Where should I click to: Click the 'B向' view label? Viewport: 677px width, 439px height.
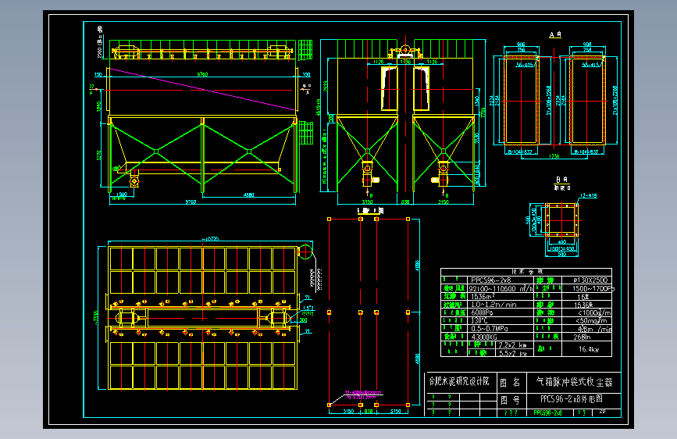point(561,180)
